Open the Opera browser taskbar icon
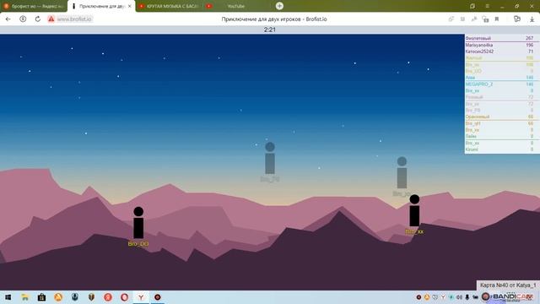The image size is (540, 304). click(124, 297)
